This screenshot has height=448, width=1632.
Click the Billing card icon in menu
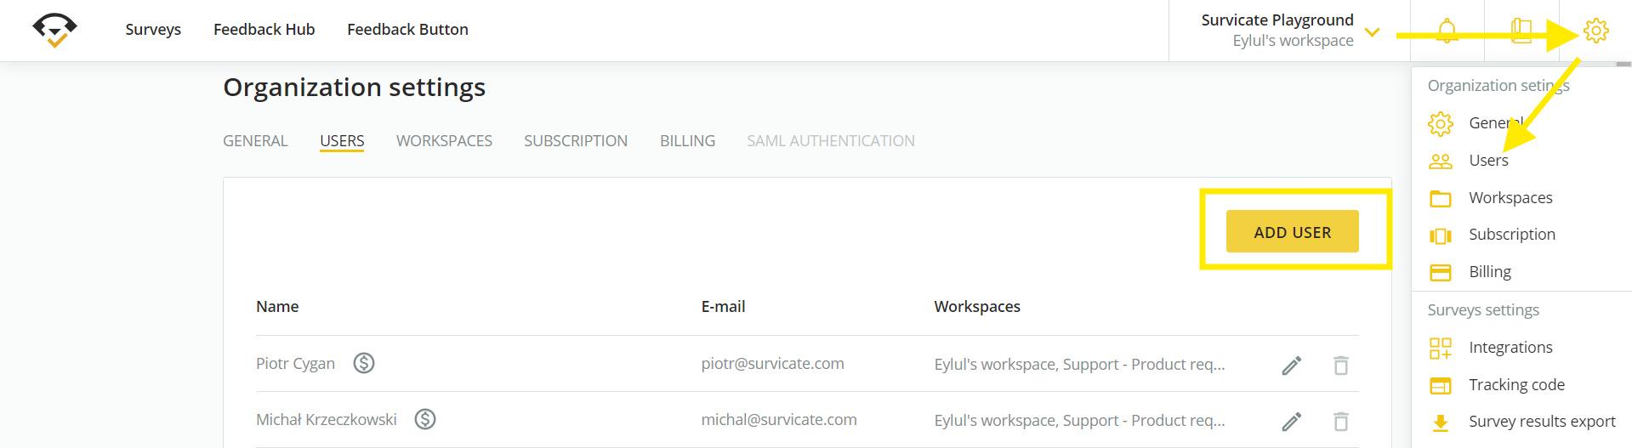tap(1441, 272)
